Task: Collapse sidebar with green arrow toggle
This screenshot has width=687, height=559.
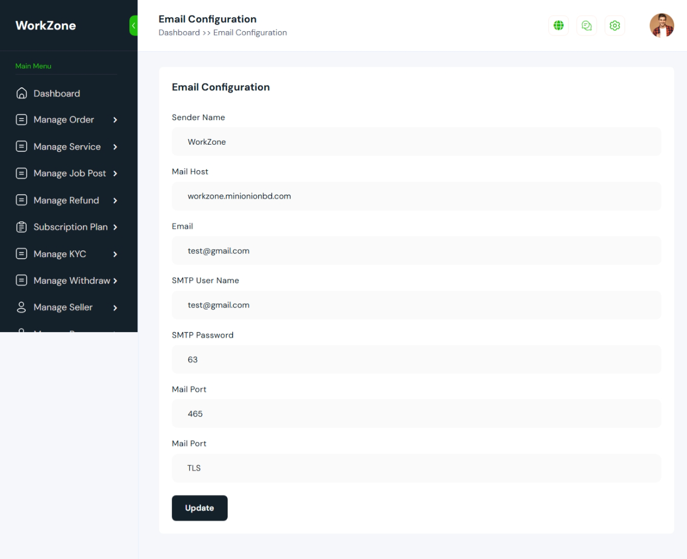Action: 134,26
